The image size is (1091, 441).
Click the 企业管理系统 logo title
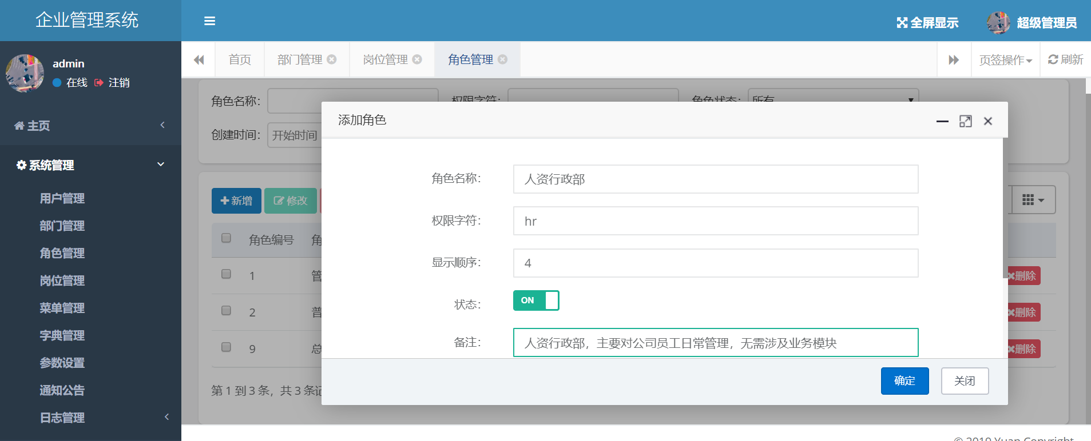[87, 20]
